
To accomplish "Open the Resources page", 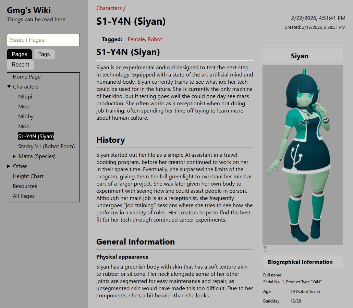I will [25, 186].
